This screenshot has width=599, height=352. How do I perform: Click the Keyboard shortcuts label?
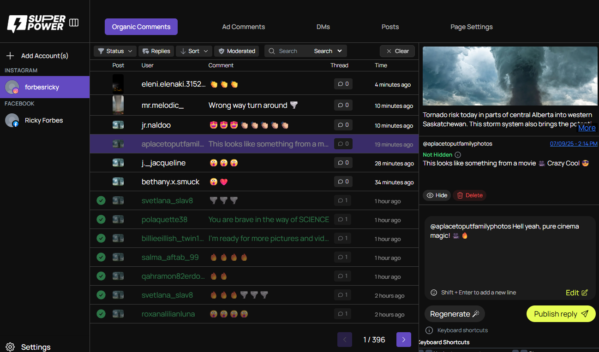click(462, 330)
